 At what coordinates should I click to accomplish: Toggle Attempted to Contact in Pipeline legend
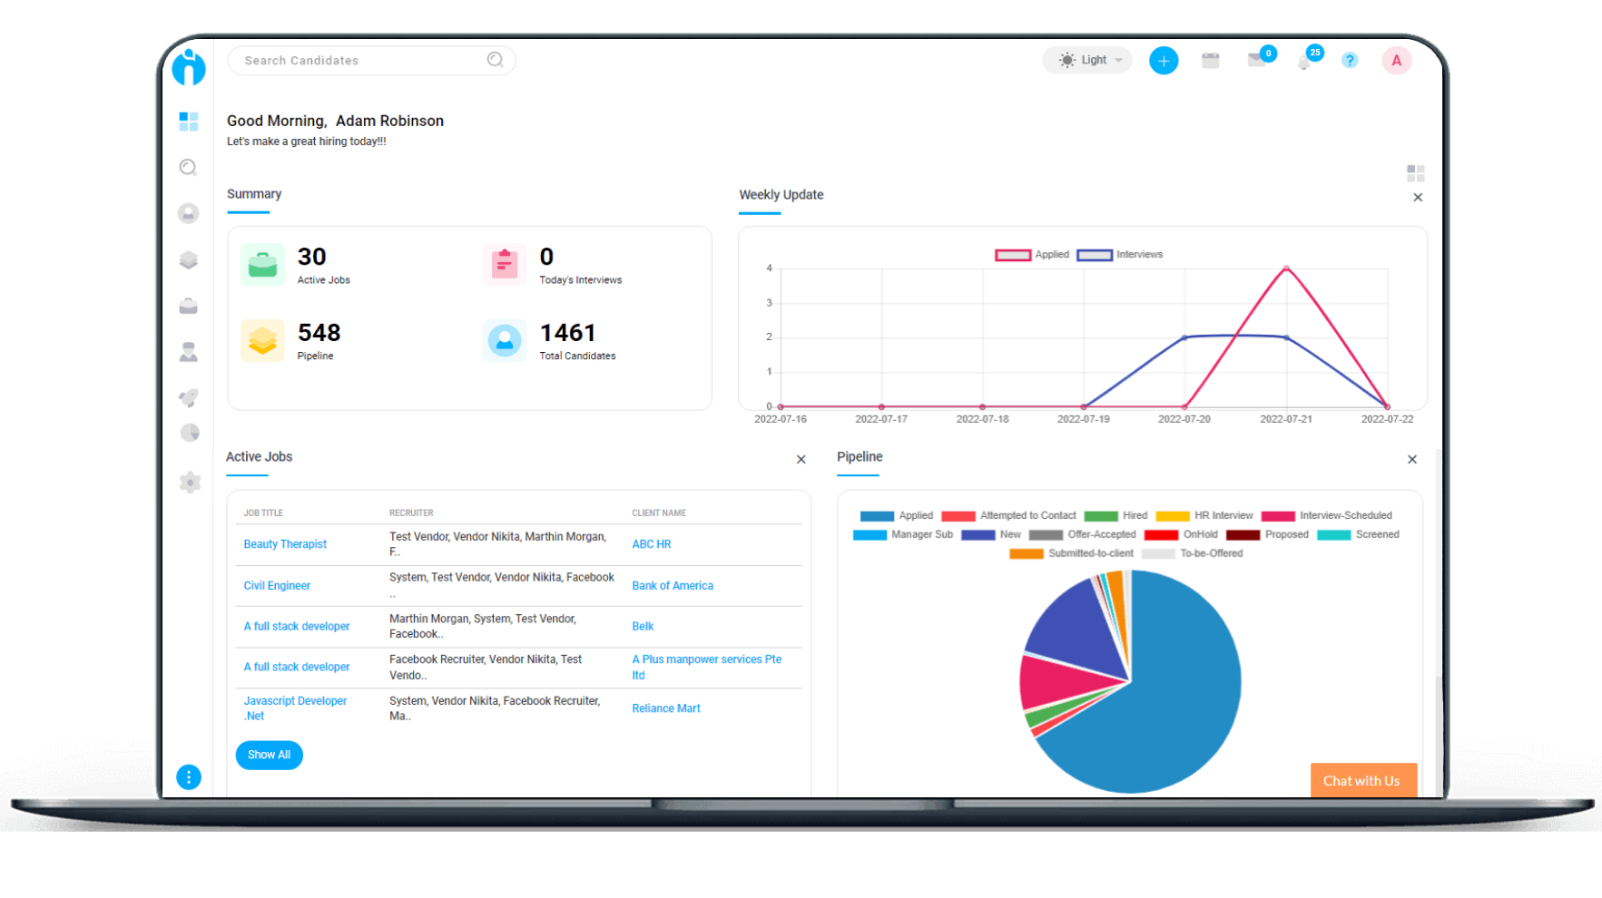(x=1009, y=515)
